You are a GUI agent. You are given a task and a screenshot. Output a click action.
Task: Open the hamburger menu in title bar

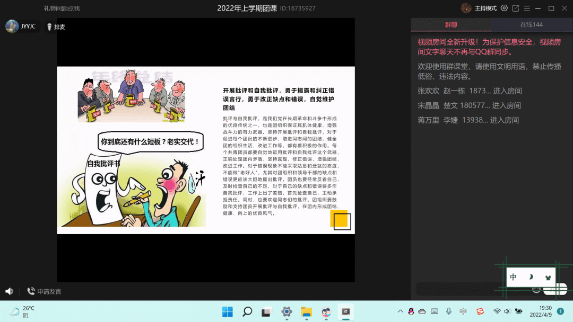coord(526,8)
